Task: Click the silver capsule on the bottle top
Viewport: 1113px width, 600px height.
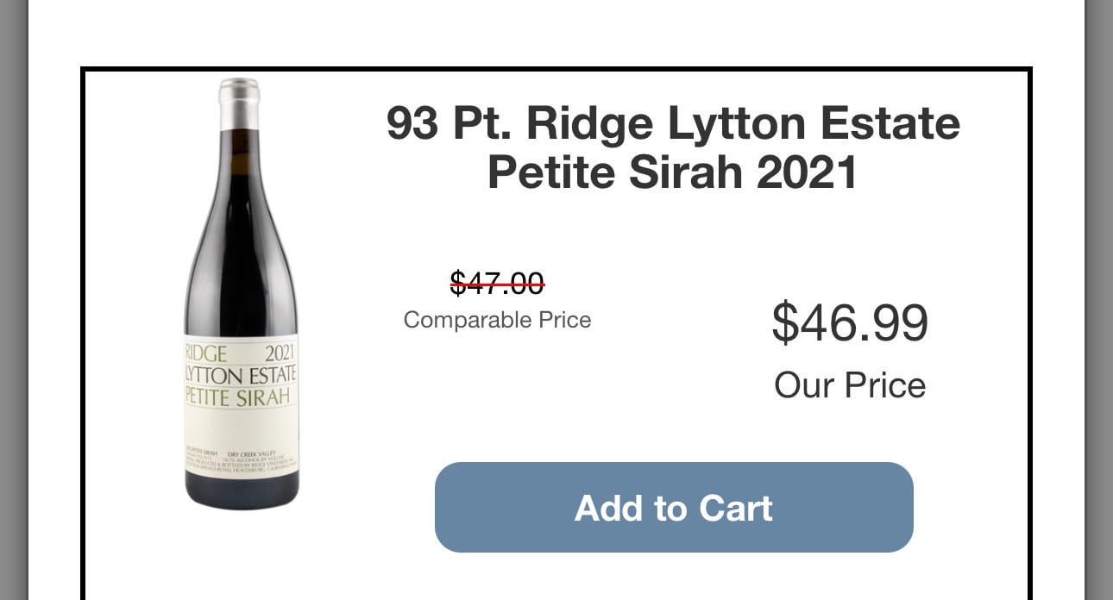Action: tap(239, 103)
